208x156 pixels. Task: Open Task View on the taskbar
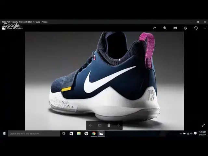pos(64,134)
